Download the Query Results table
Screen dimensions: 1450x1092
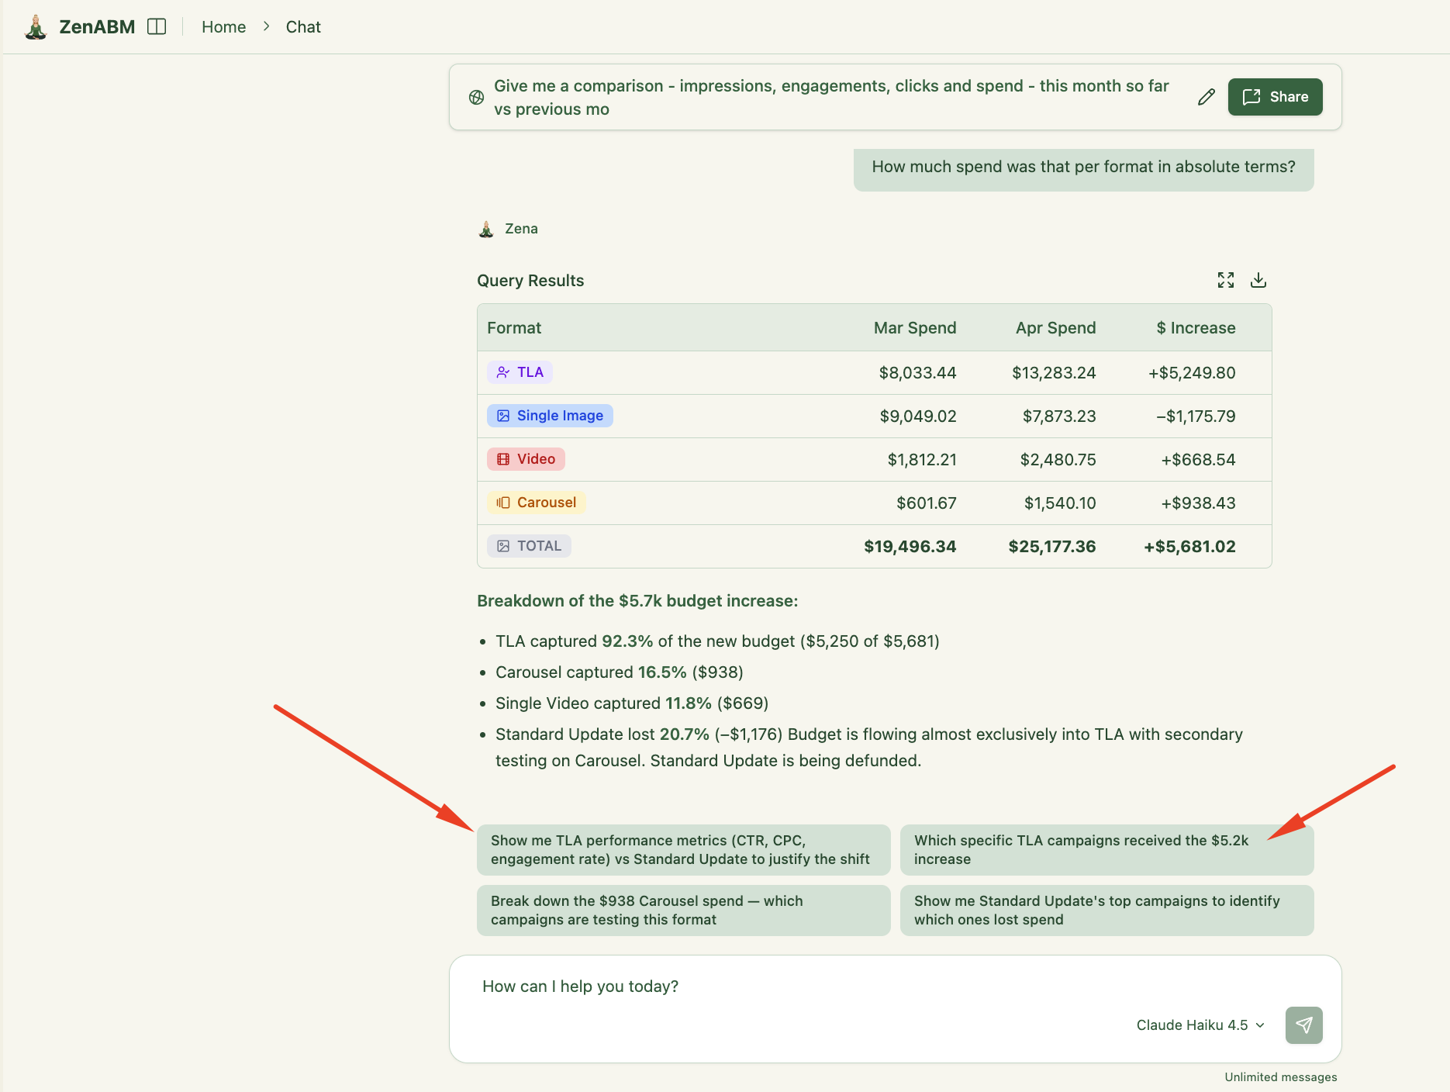click(x=1258, y=280)
